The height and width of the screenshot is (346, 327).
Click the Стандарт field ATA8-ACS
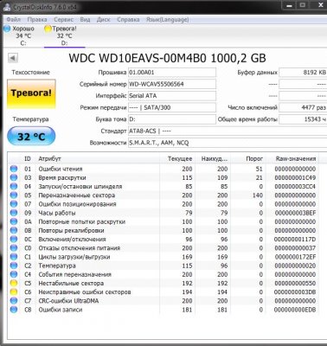[228, 131]
